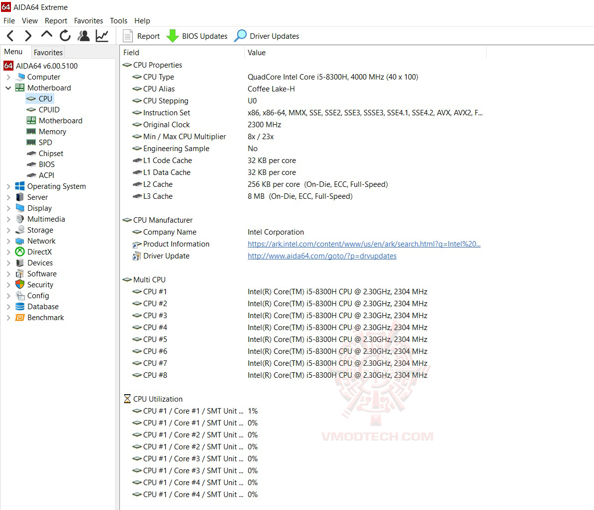Select the CPUID tree item
The image size is (594, 510).
click(43, 110)
